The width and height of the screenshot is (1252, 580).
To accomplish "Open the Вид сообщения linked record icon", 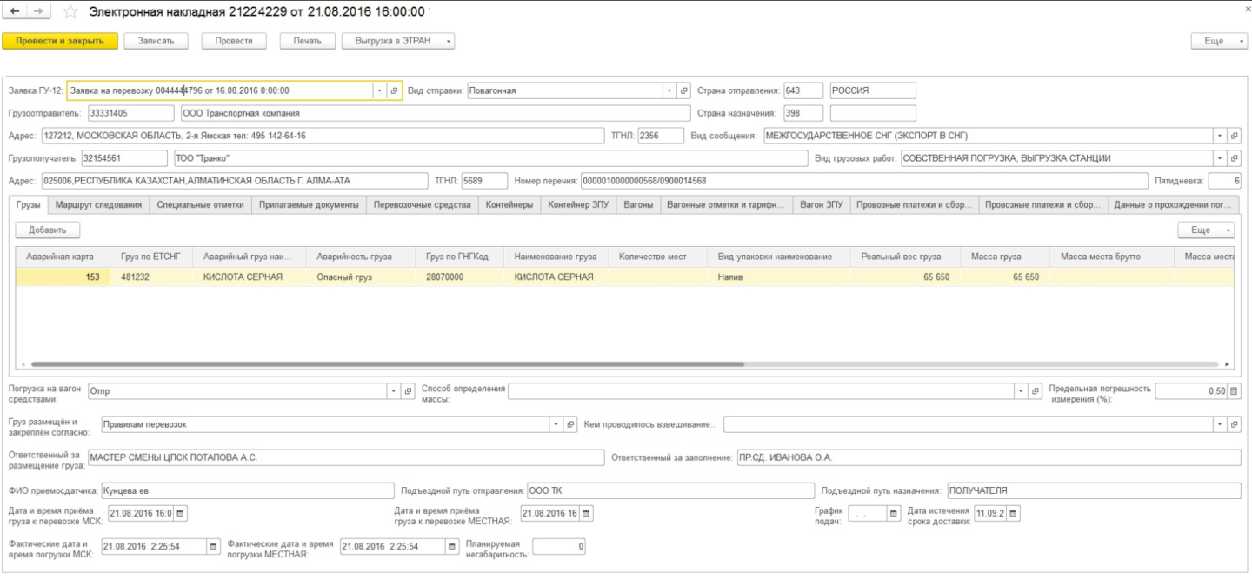I will [1234, 136].
